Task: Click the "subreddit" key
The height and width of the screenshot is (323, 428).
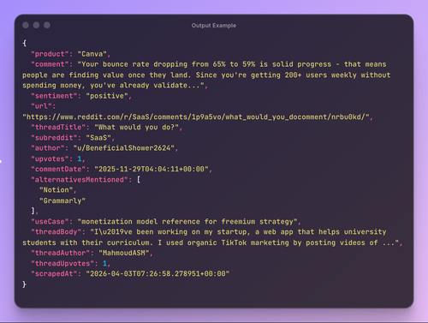Action: 54,138
